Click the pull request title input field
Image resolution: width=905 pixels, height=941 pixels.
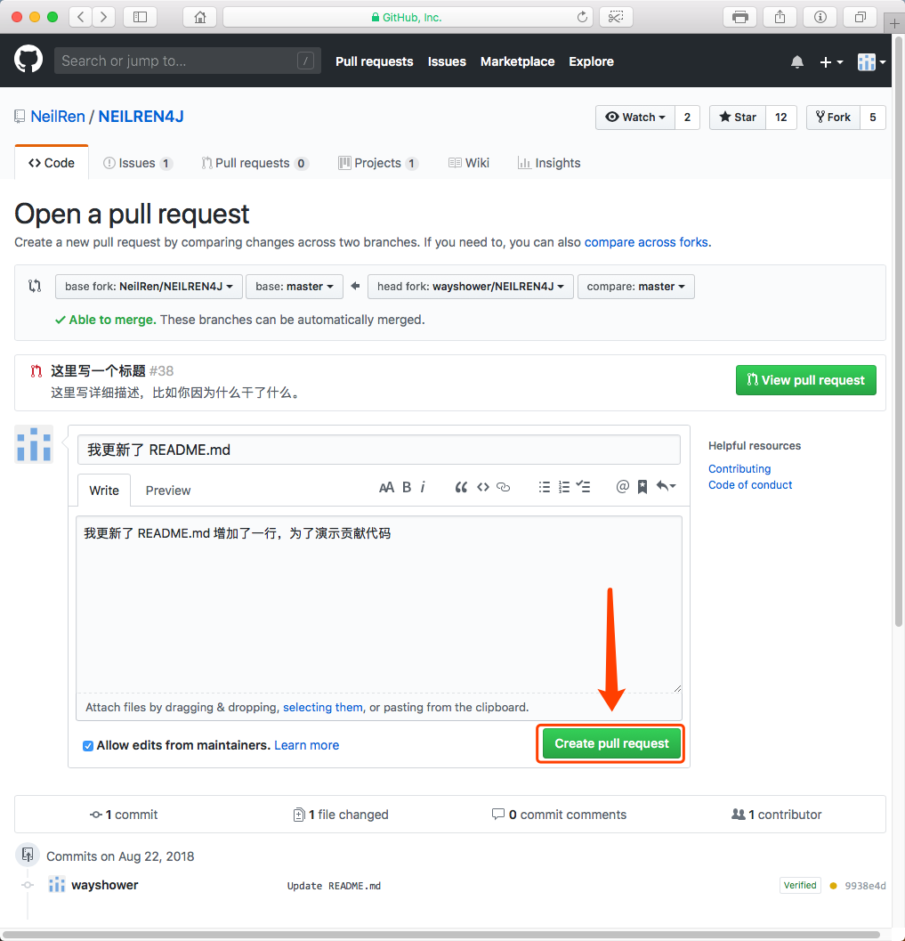click(x=379, y=450)
